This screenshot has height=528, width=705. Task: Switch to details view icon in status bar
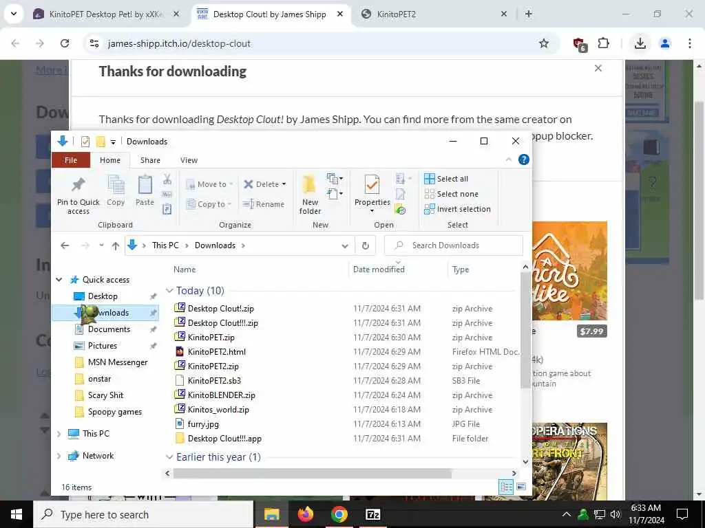pyautogui.click(x=506, y=487)
